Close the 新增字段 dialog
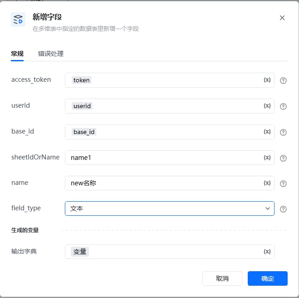Screen dimensions: 299x298 282,18
